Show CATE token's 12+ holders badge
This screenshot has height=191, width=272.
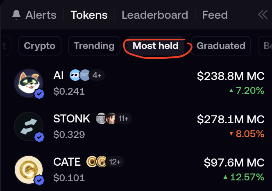point(115,162)
